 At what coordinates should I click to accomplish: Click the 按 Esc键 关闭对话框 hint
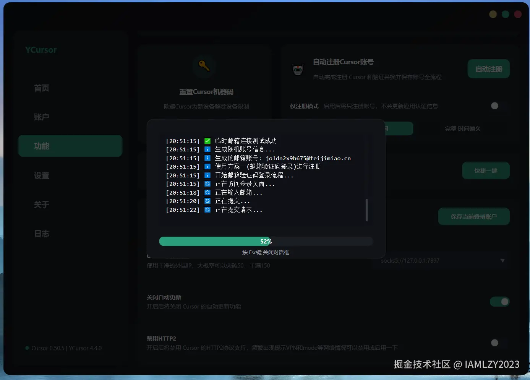point(266,252)
